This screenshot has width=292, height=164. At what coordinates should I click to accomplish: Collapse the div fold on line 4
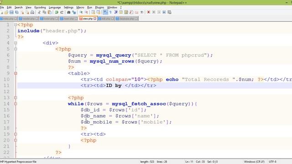(16, 43)
